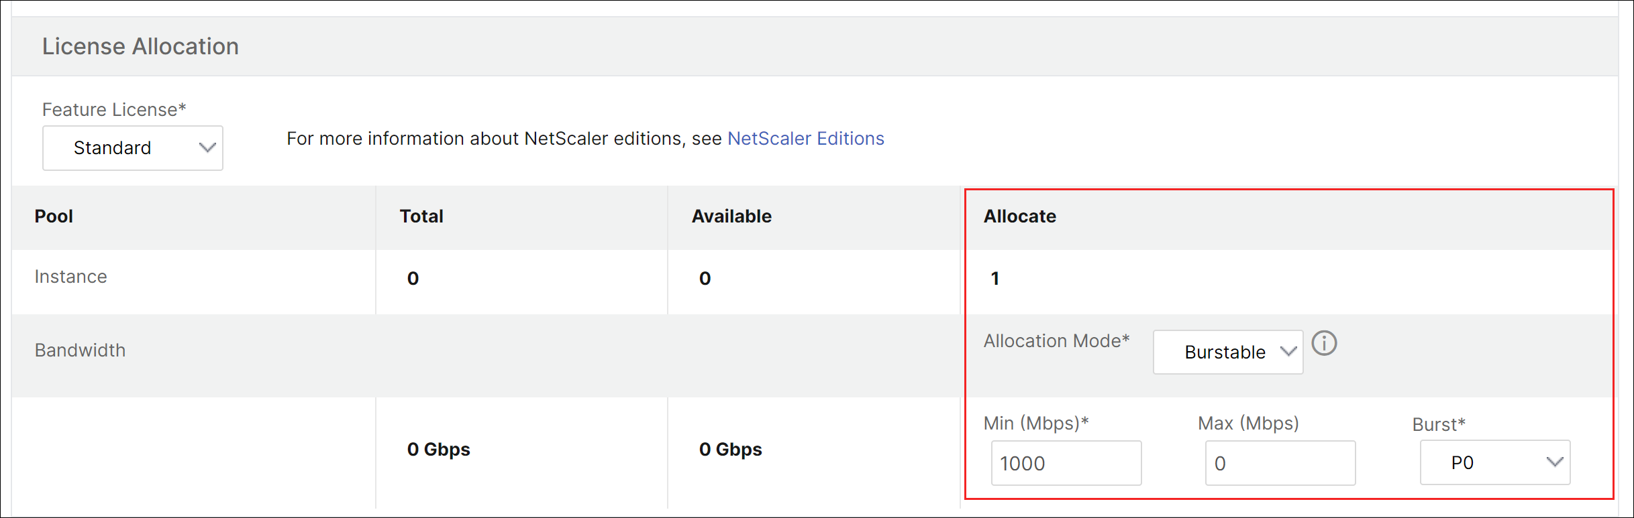Click the Allocation Mode label

[1056, 341]
